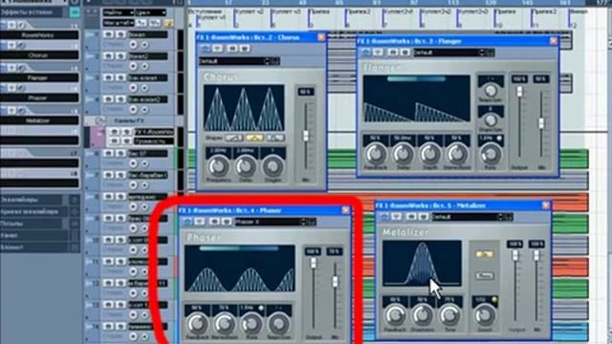
Task: Click Read automation button in Chorus window
Action: pos(232,49)
